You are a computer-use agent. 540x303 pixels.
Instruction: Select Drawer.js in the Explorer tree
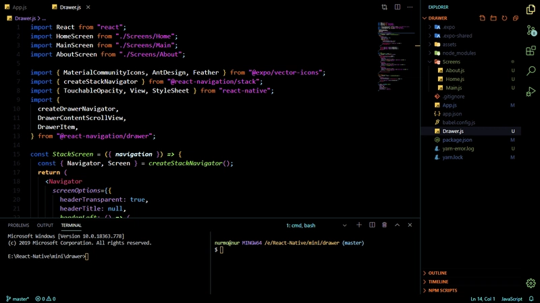click(453, 131)
